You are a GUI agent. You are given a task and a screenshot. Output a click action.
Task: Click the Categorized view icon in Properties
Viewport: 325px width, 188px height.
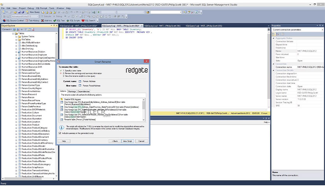[274, 34]
